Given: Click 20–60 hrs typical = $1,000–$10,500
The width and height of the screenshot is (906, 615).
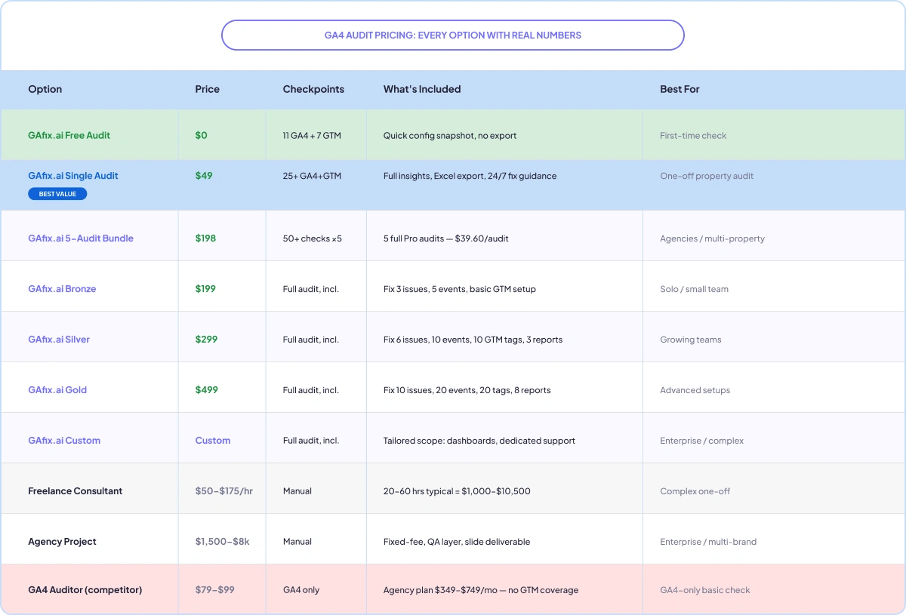Looking at the screenshot, I should coord(457,491).
